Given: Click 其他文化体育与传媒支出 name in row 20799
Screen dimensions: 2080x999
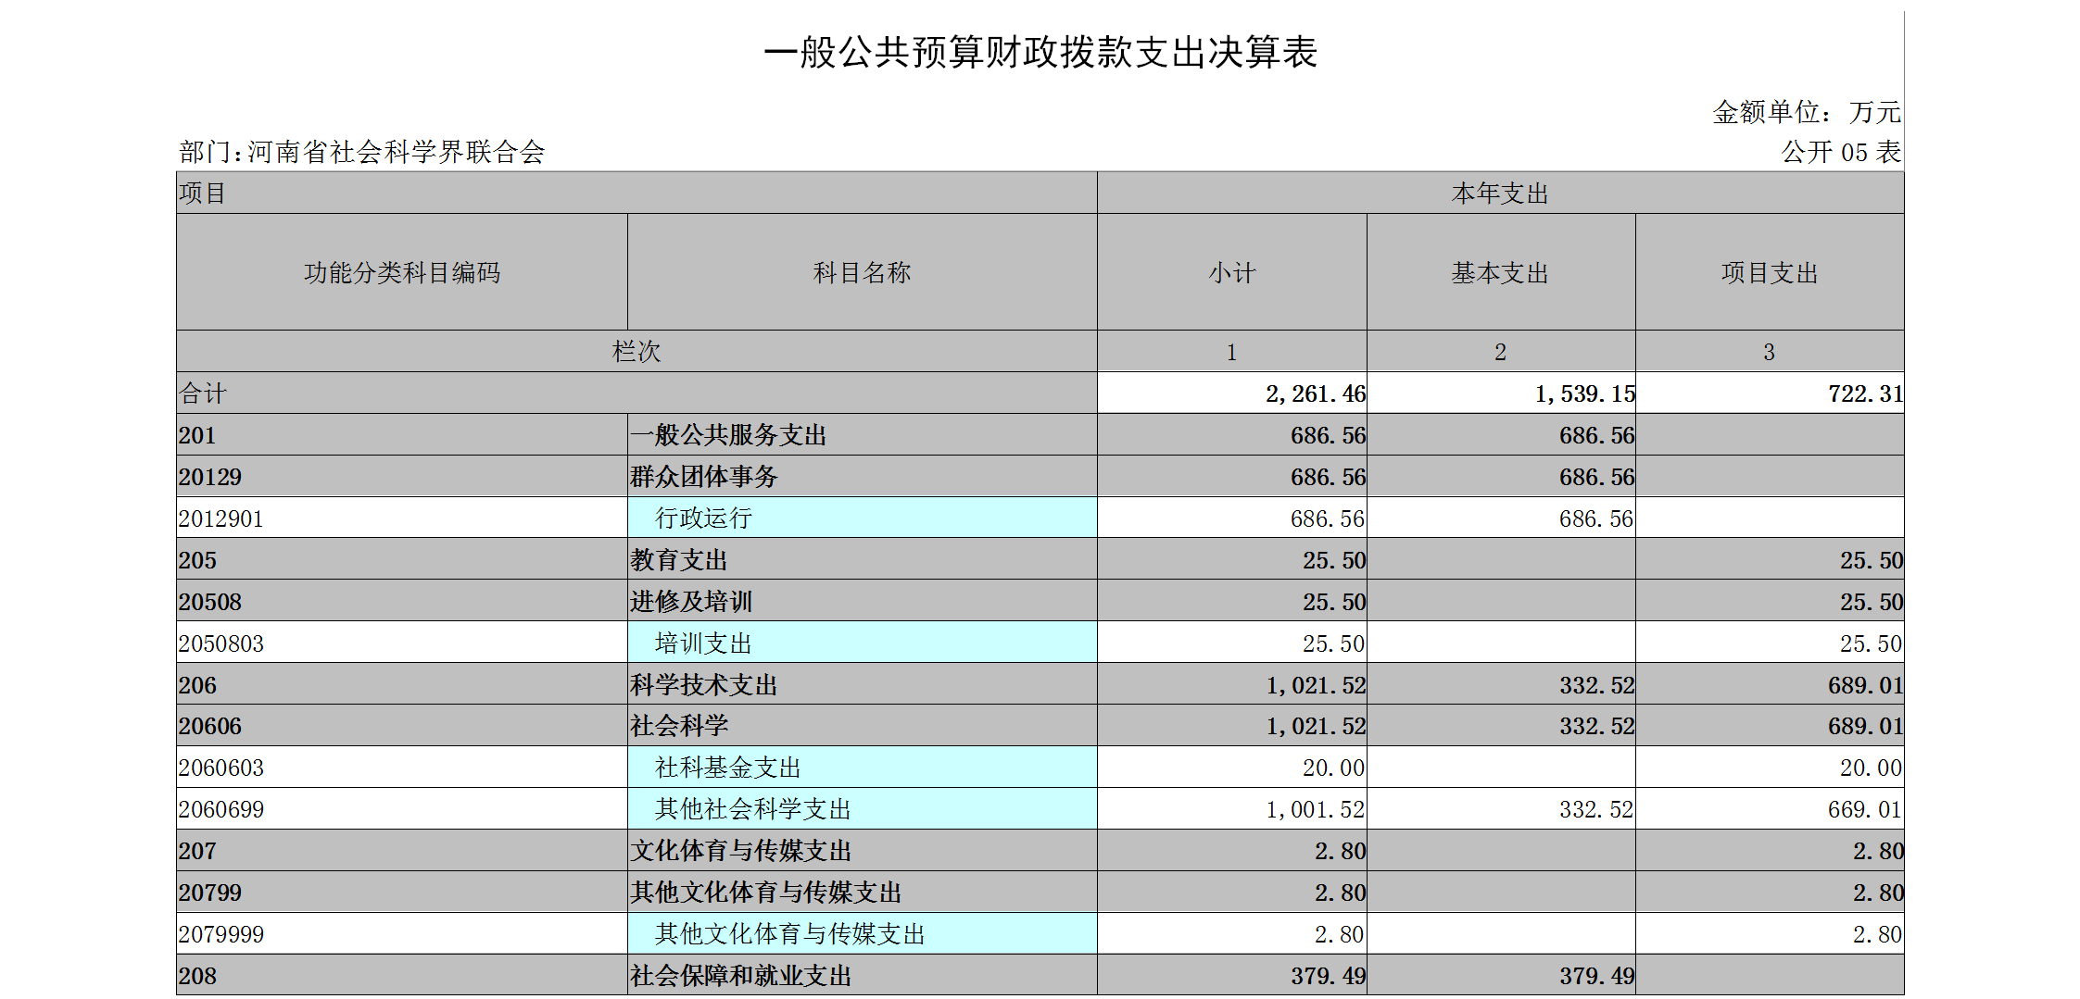Looking at the screenshot, I should click(x=863, y=892).
